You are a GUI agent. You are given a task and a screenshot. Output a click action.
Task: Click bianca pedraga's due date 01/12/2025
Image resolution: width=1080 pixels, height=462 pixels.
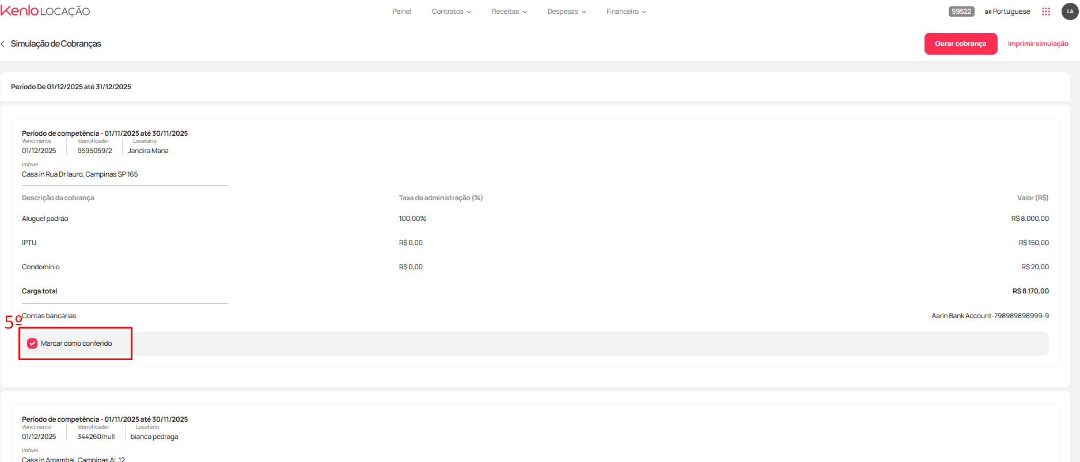tap(39, 437)
